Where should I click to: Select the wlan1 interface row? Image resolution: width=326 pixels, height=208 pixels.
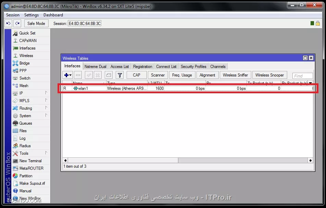point(188,88)
